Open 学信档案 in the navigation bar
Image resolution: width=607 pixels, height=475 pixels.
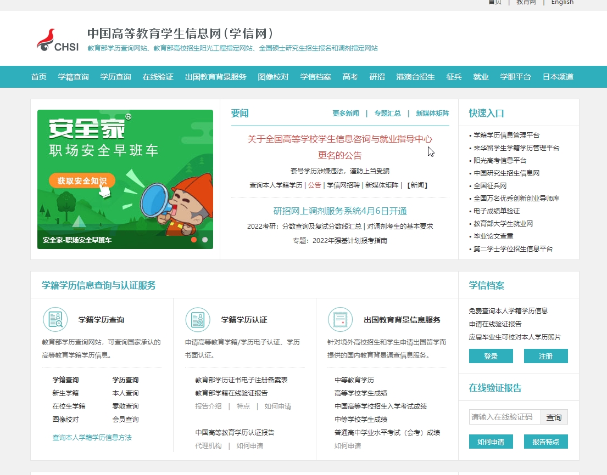click(315, 77)
